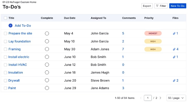Mark the Paint to-do complete
Image resolution: width=188 pixels, height=102 pixels.
coord(47,88)
